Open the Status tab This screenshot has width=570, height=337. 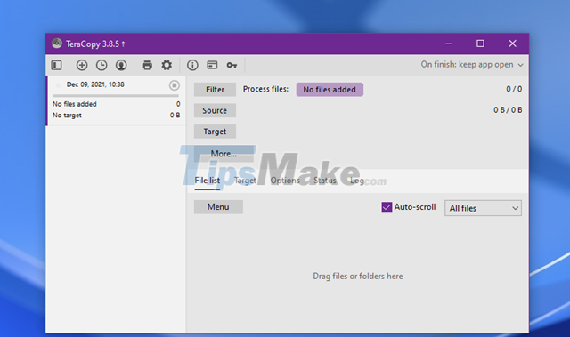pyautogui.click(x=324, y=181)
